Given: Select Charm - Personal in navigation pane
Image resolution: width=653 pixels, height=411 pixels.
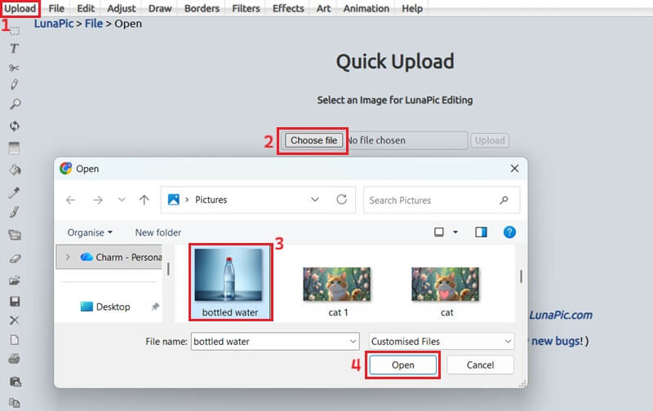Looking at the screenshot, I should coord(109,258).
